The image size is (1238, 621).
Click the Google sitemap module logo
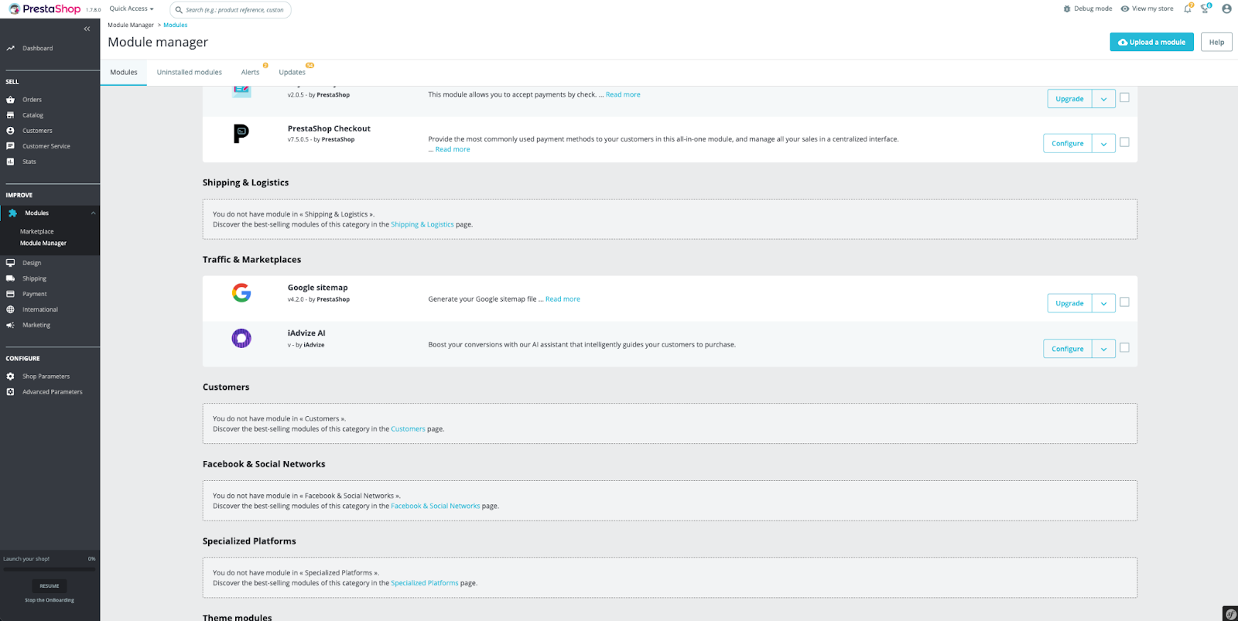click(x=241, y=293)
